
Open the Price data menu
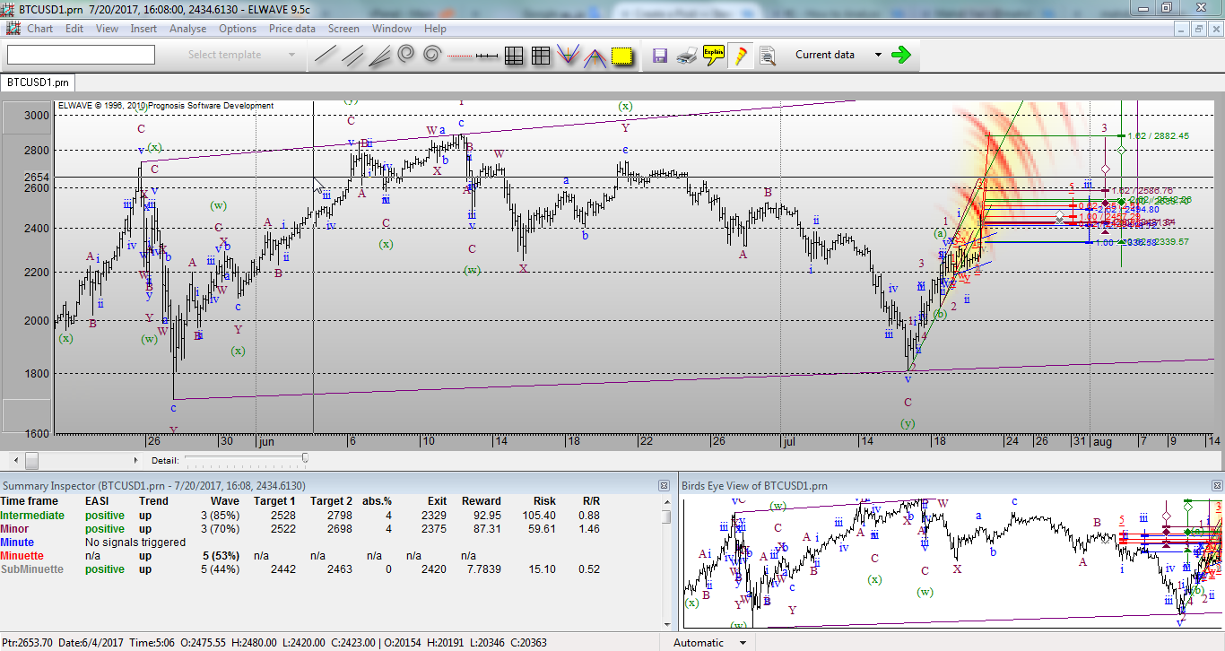[x=292, y=28]
